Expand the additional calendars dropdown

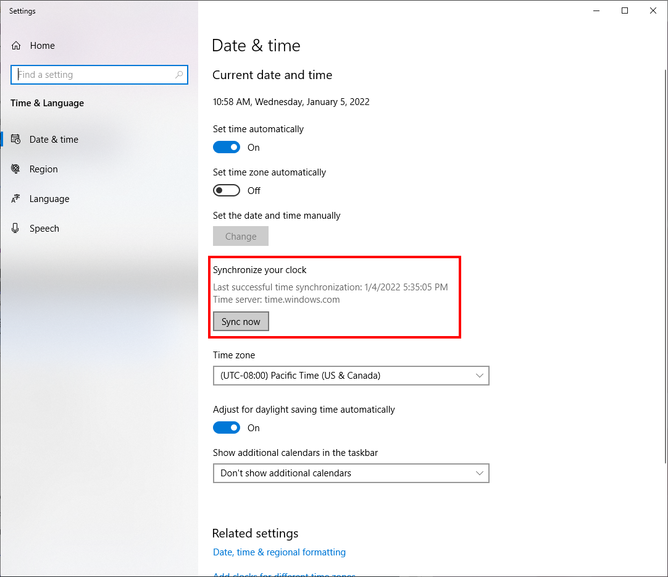coord(351,473)
